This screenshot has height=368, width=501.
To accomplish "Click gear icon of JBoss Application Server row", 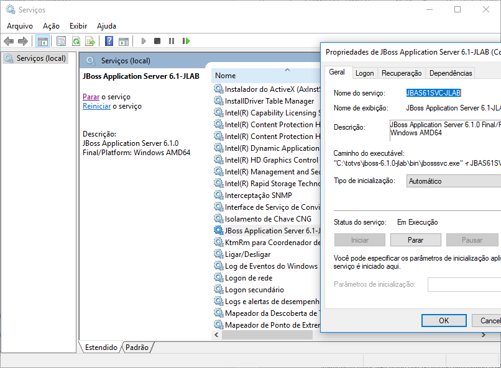I will tap(219, 231).
